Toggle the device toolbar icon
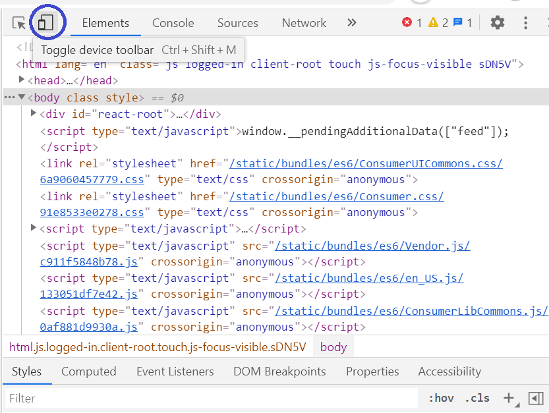 tap(45, 22)
